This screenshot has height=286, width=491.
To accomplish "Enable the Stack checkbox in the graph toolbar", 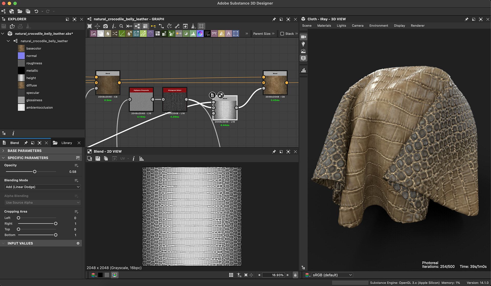I will click(282, 33).
